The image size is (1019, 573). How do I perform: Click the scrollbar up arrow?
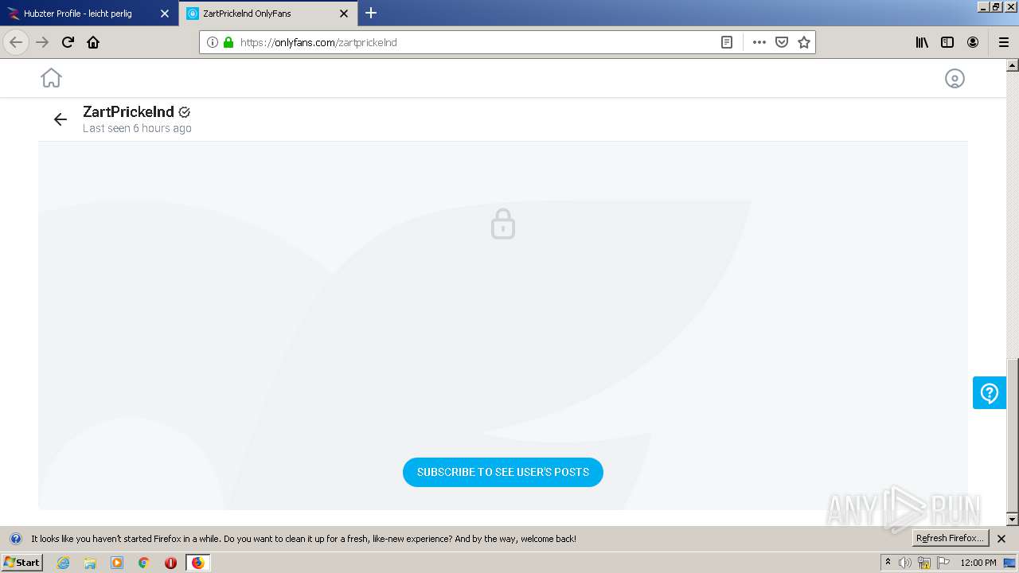1013,65
